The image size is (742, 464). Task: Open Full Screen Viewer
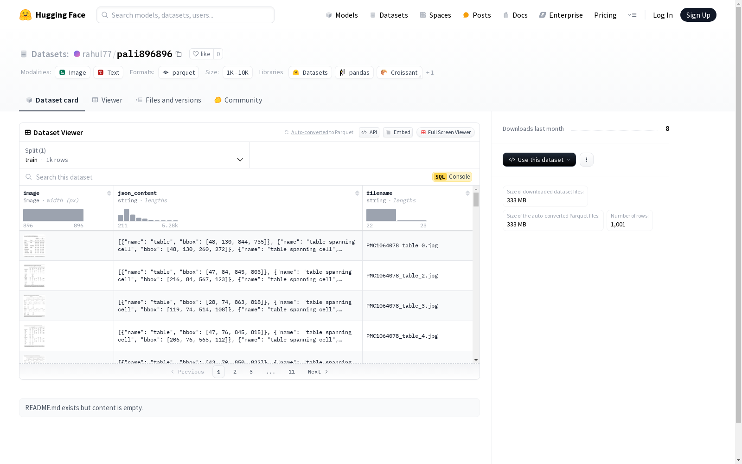pyautogui.click(x=446, y=132)
